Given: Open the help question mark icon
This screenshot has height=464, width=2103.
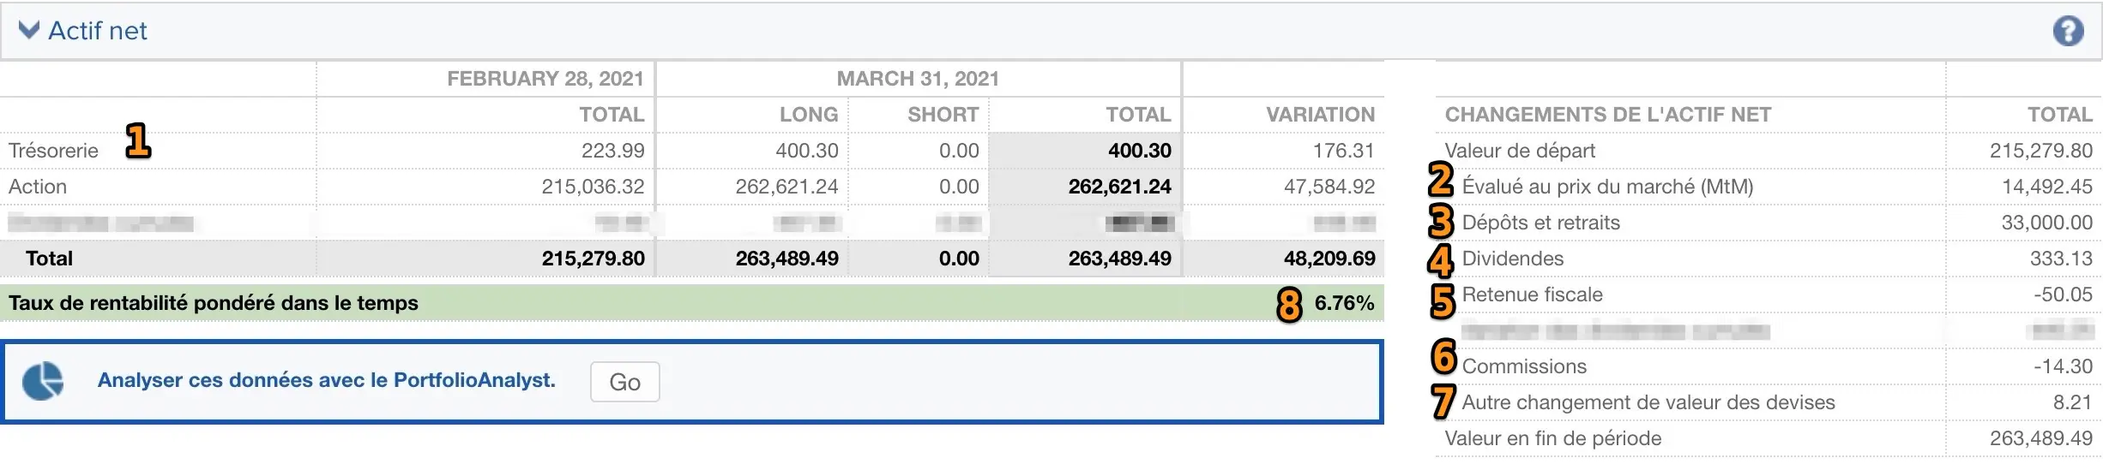Looking at the screenshot, I should point(2068,32).
